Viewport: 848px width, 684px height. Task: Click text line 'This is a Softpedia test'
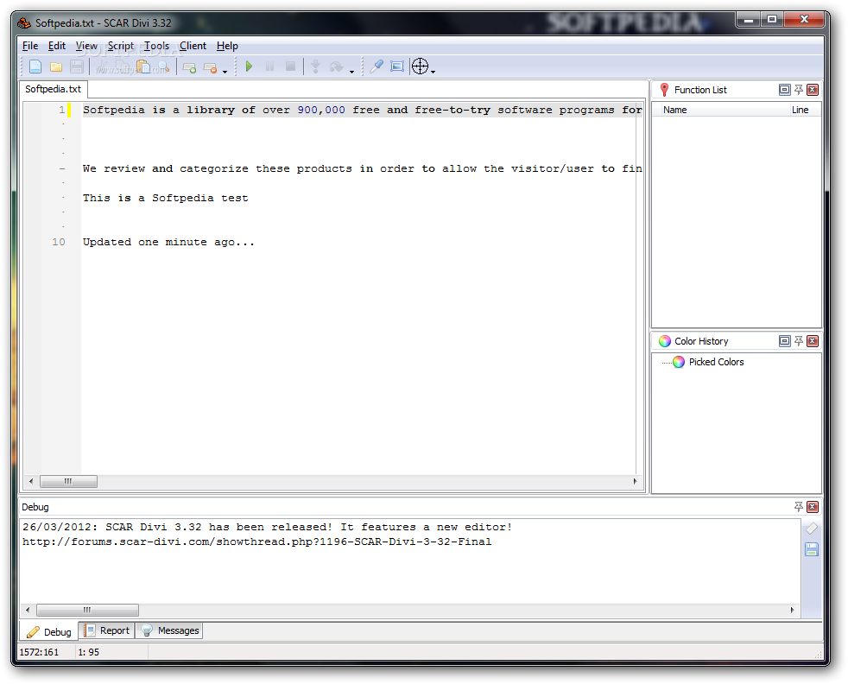pos(166,198)
